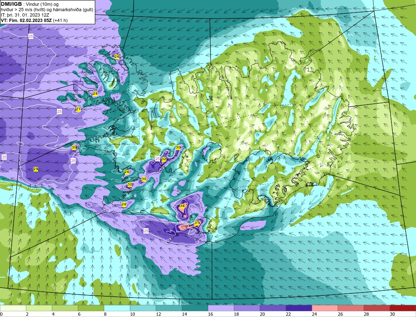Select the 22–24 m/s deep indigo legend swatch
The width and height of the screenshot is (416, 317).
299,308
